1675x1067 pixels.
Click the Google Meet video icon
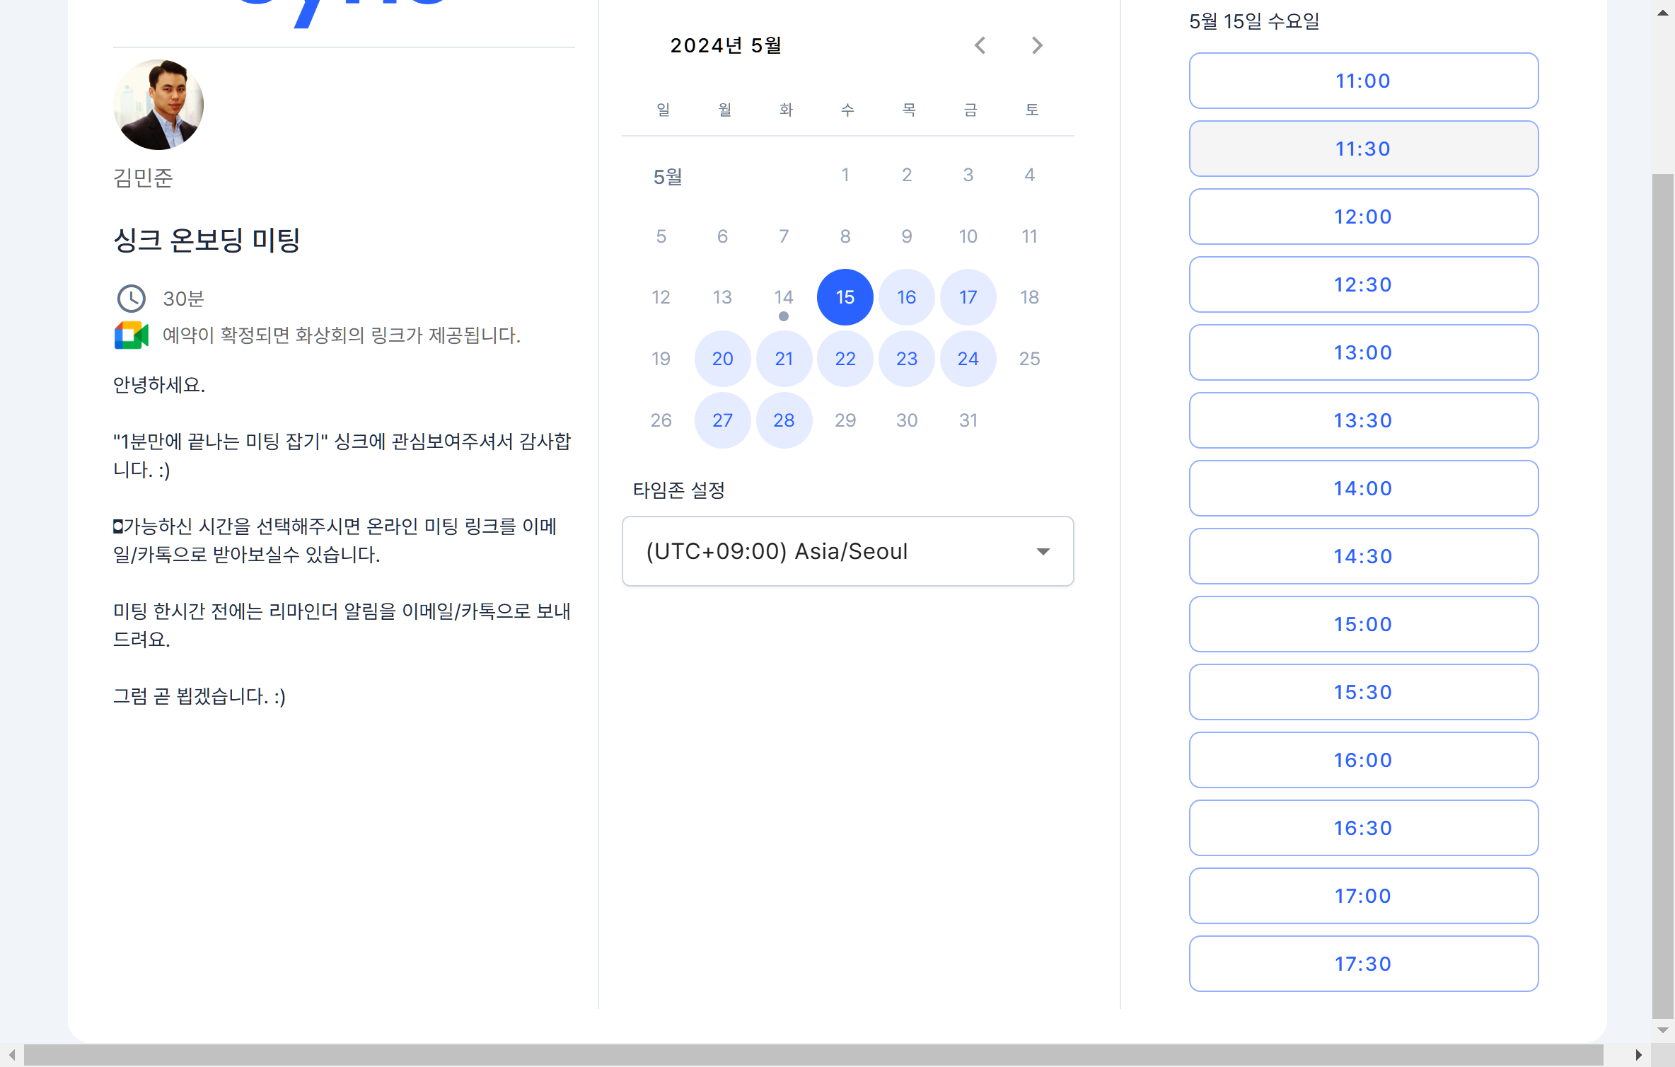click(132, 336)
